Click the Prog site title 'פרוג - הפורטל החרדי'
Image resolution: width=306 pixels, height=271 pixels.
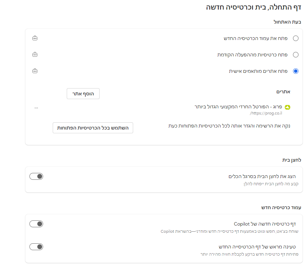click(x=238, y=107)
